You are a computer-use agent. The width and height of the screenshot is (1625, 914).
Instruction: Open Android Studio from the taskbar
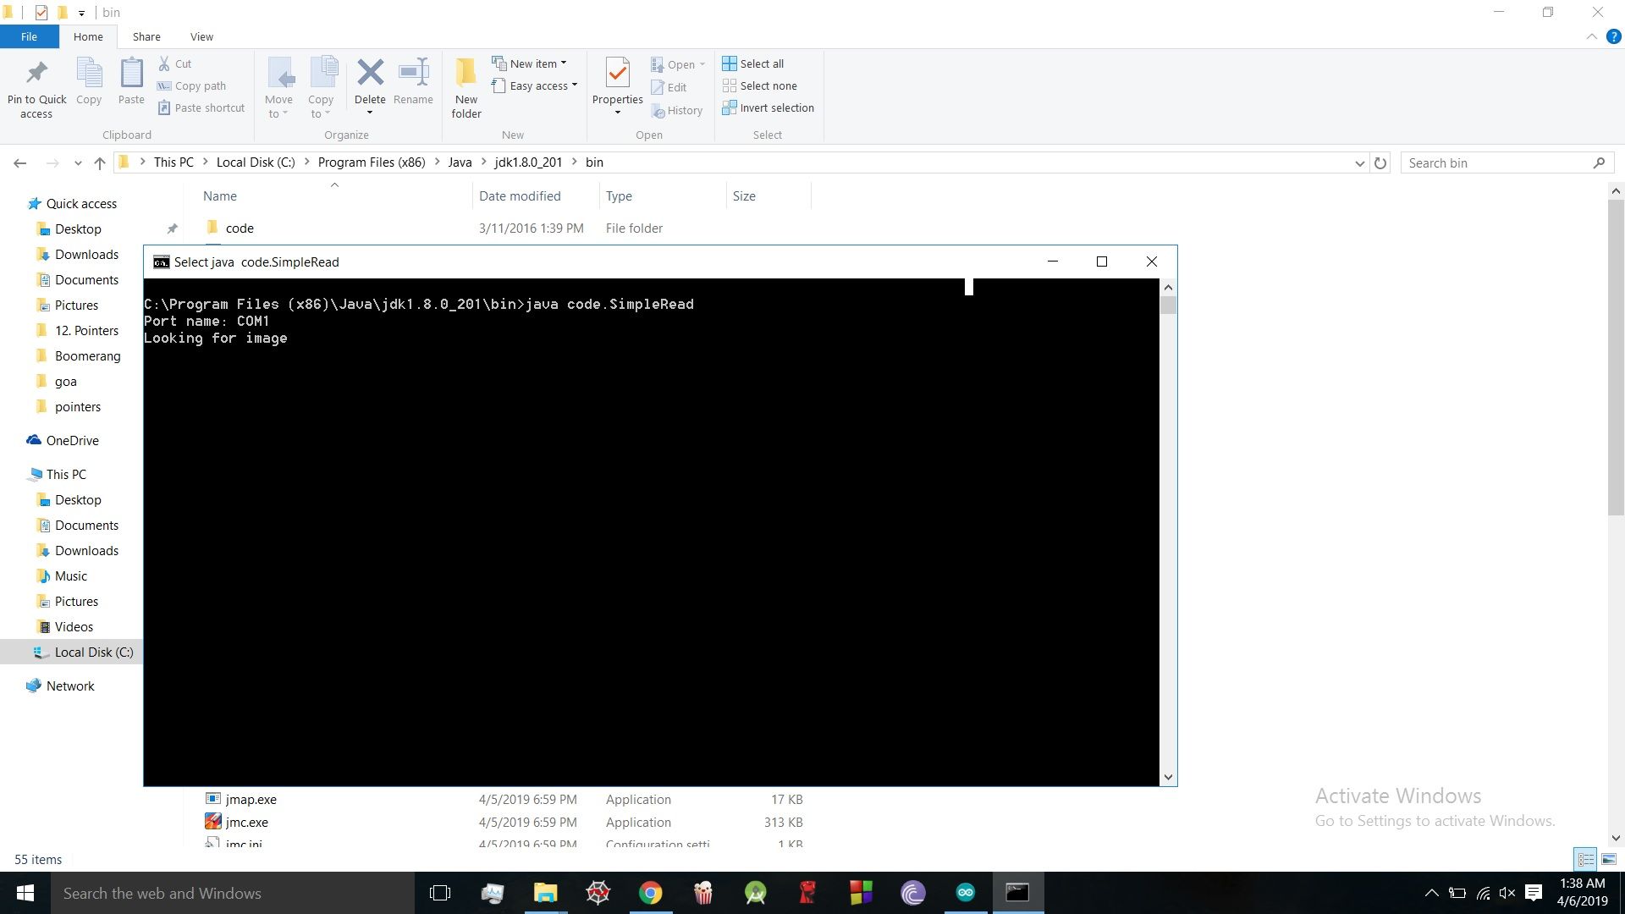[x=754, y=893]
